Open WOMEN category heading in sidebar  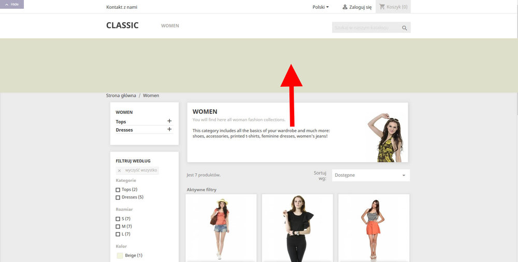coord(124,112)
